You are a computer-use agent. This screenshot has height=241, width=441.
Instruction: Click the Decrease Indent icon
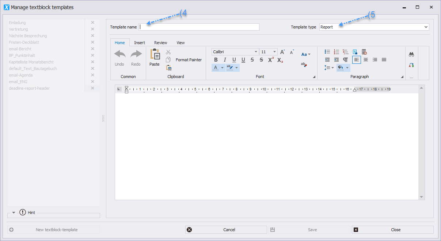tap(327, 60)
